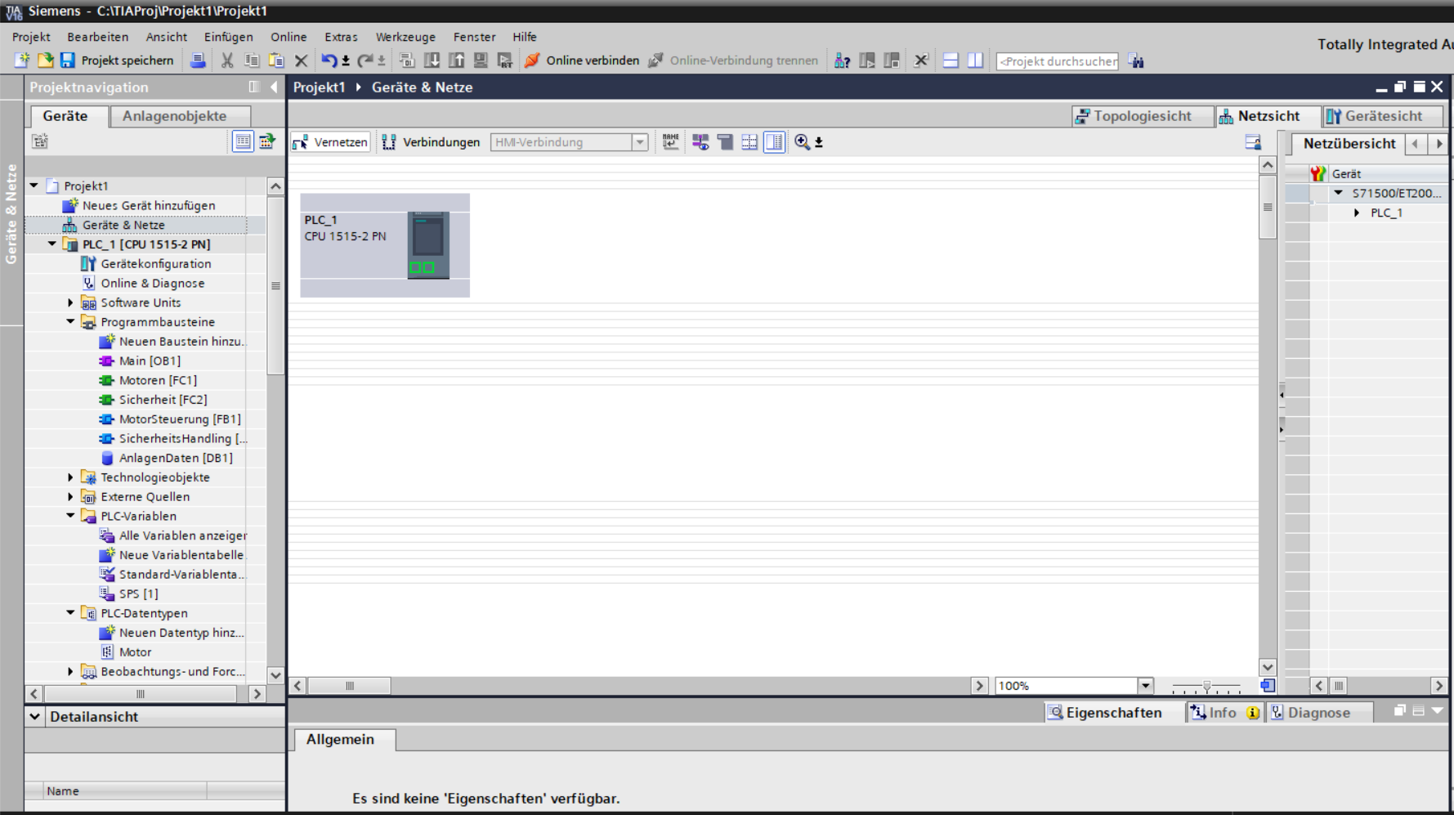Click the Verbindungen button
Viewport: 1454px width, 815px height.
click(431, 142)
